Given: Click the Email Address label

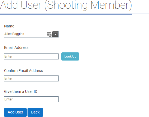Looking at the screenshot, I should (16, 48).
